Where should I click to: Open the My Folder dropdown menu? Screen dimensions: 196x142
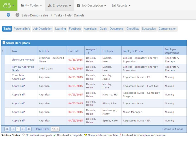[31, 5]
